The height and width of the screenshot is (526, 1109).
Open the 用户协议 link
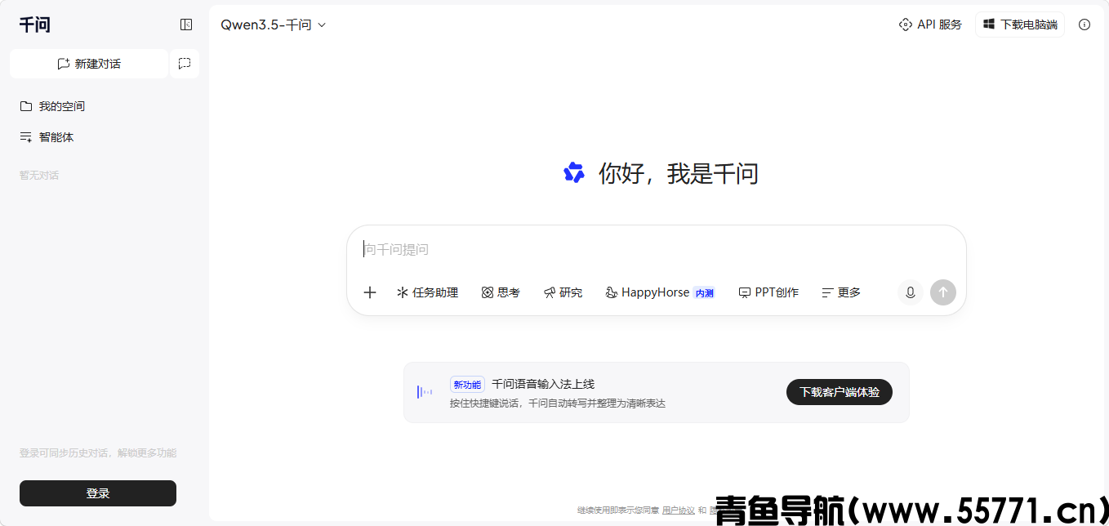[679, 510]
